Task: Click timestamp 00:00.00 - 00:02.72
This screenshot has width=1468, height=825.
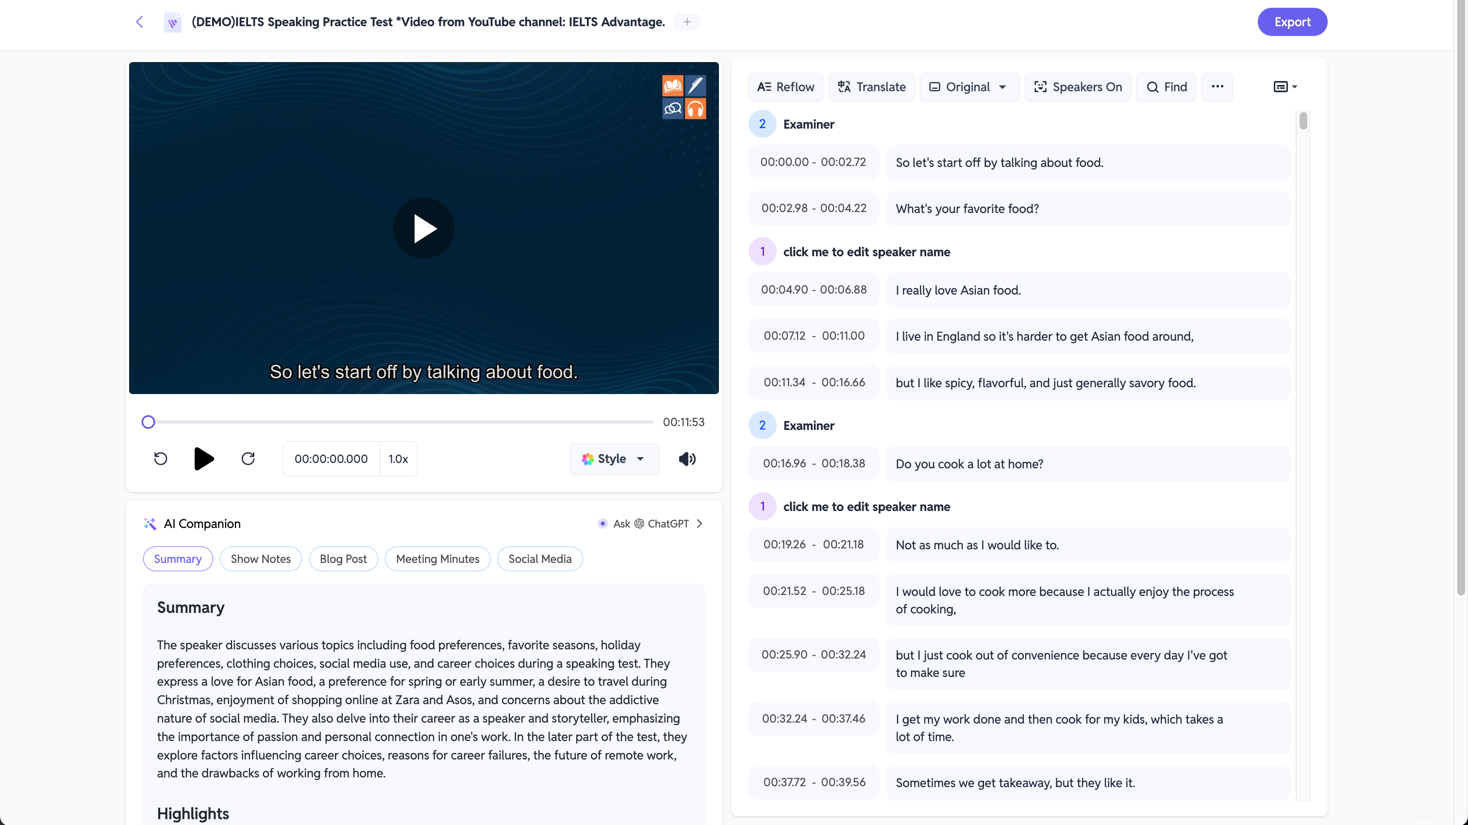Action: [x=814, y=162]
